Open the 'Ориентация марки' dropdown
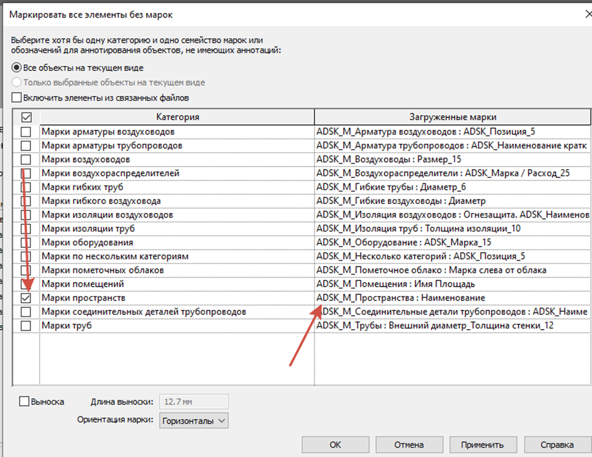Screen dimensions: 592x457 (x=194, y=420)
